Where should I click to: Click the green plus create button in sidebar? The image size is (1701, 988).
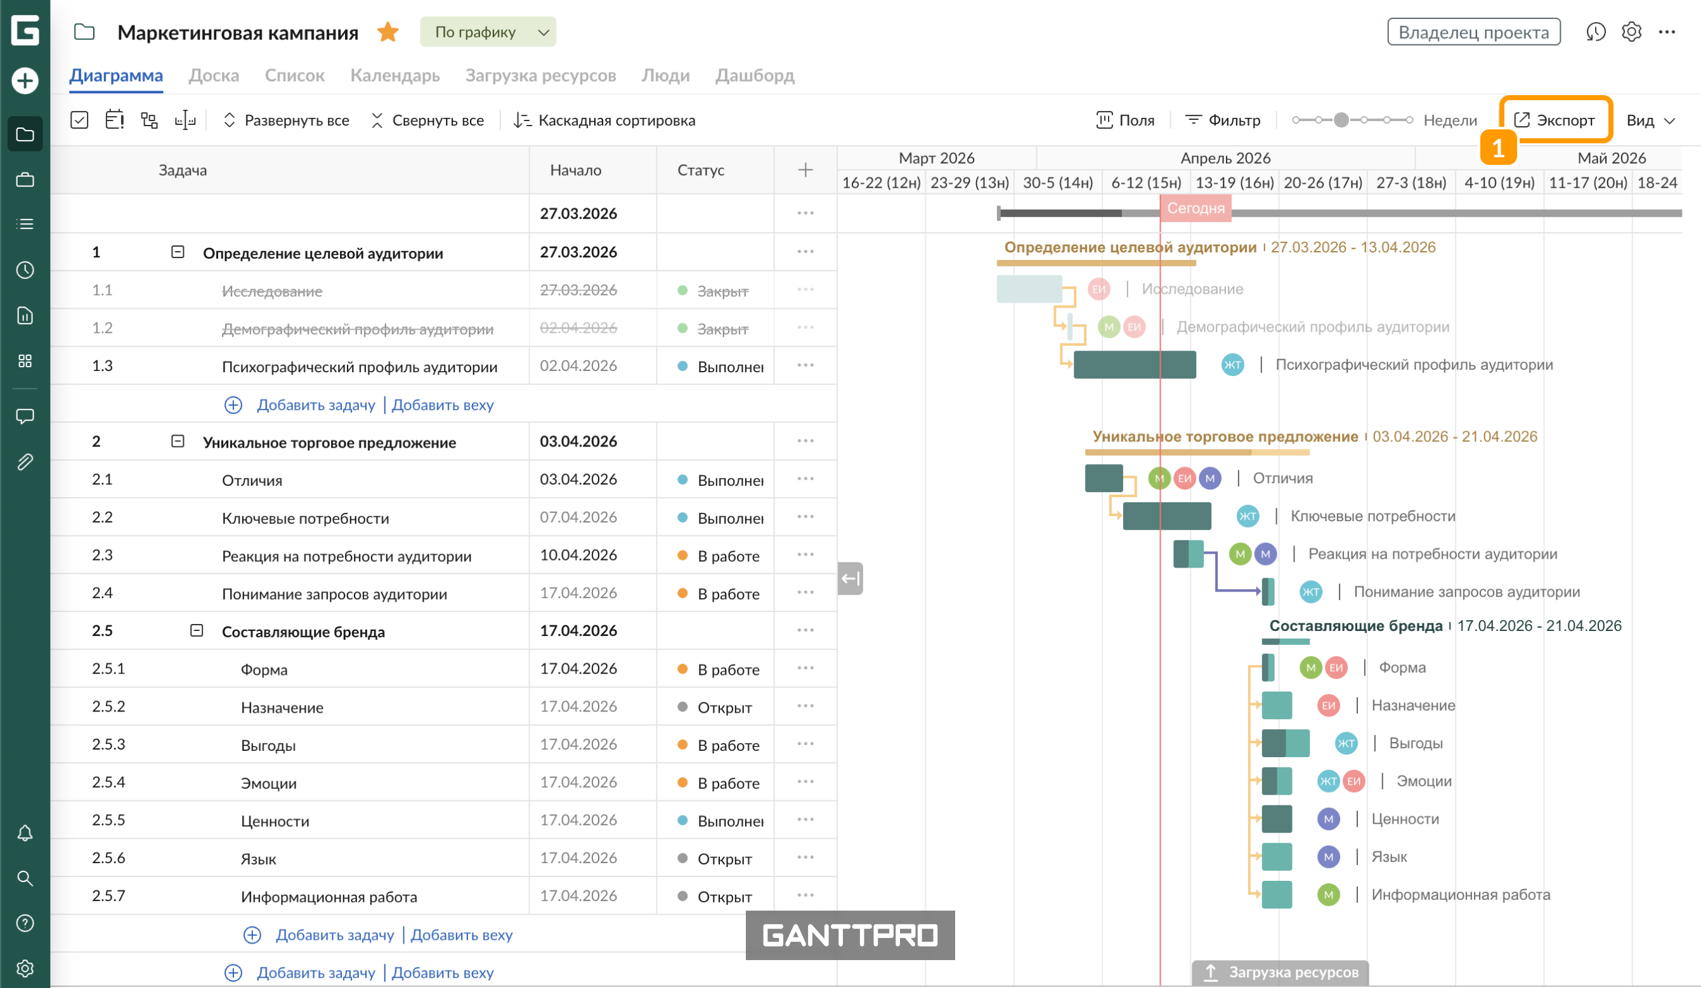click(x=25, y=81)
